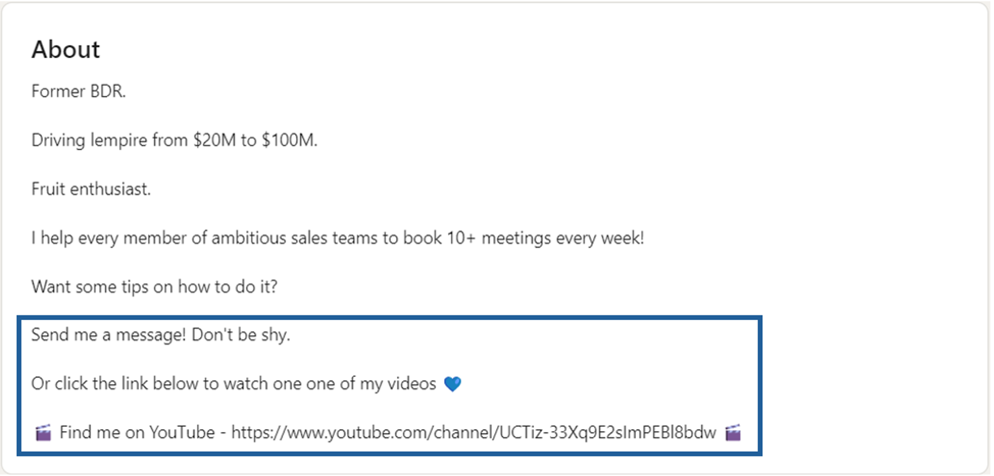Screen dimensions: 994x476
Task: Click the word YouTube before the link
Action: click(x=182, y=433)
